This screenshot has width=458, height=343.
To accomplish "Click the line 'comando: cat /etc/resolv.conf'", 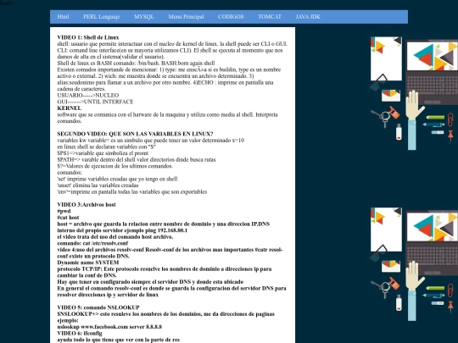I will pyautogui.click(x=92, y=243).
